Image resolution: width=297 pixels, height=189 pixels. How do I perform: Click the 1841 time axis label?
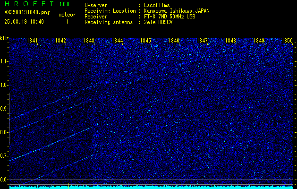[33, 40]
